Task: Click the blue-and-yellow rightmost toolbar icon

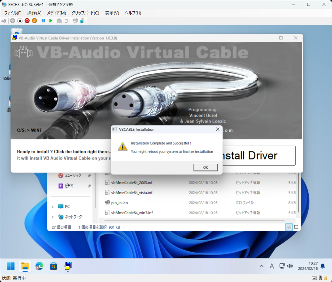Action: coord(82,21)
